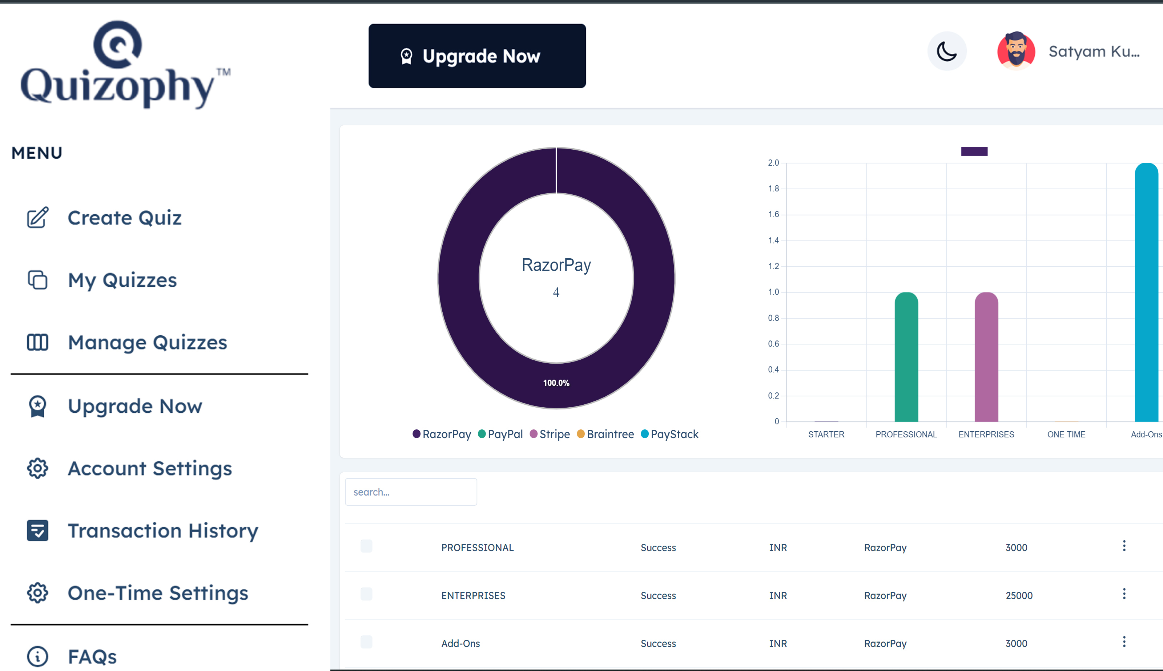
Task: Open the Add-Ons row three-dot menu
Action: tap(1124, 642)
